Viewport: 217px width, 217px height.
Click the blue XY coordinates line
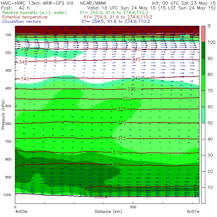(x=116, y=21)
